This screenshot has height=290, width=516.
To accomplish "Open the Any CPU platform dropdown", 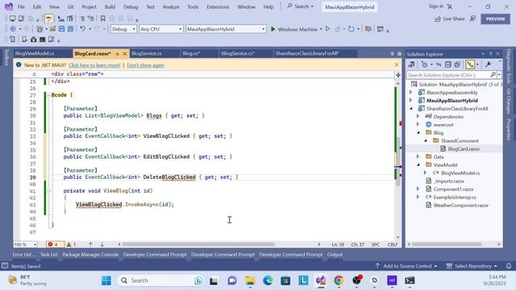I will 161,29.
